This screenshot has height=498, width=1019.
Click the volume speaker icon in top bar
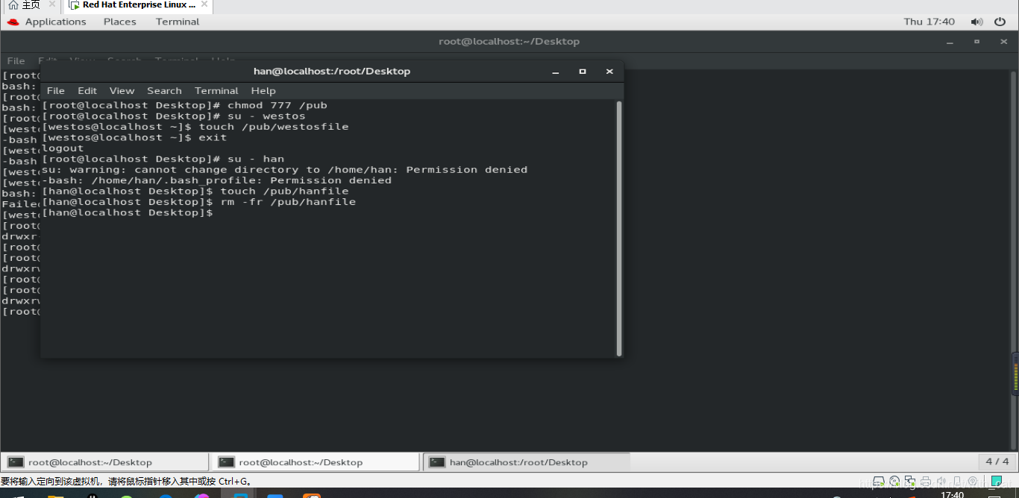pos(977,22)
